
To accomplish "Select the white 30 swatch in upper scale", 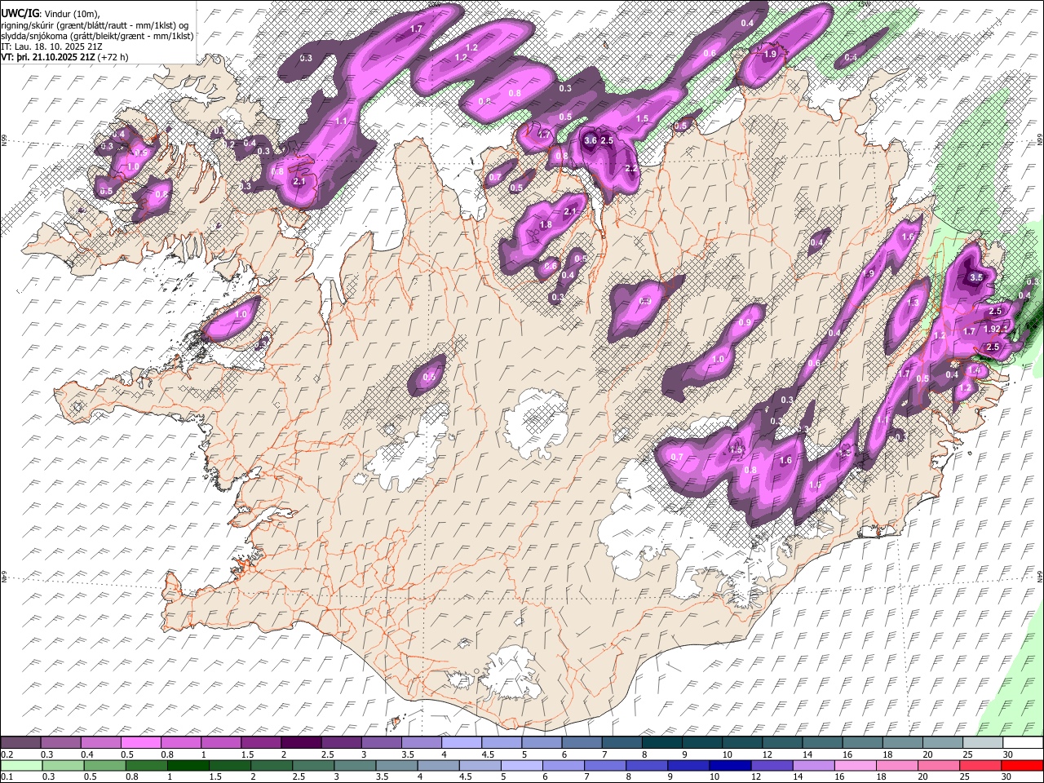I will [1022, 742].
